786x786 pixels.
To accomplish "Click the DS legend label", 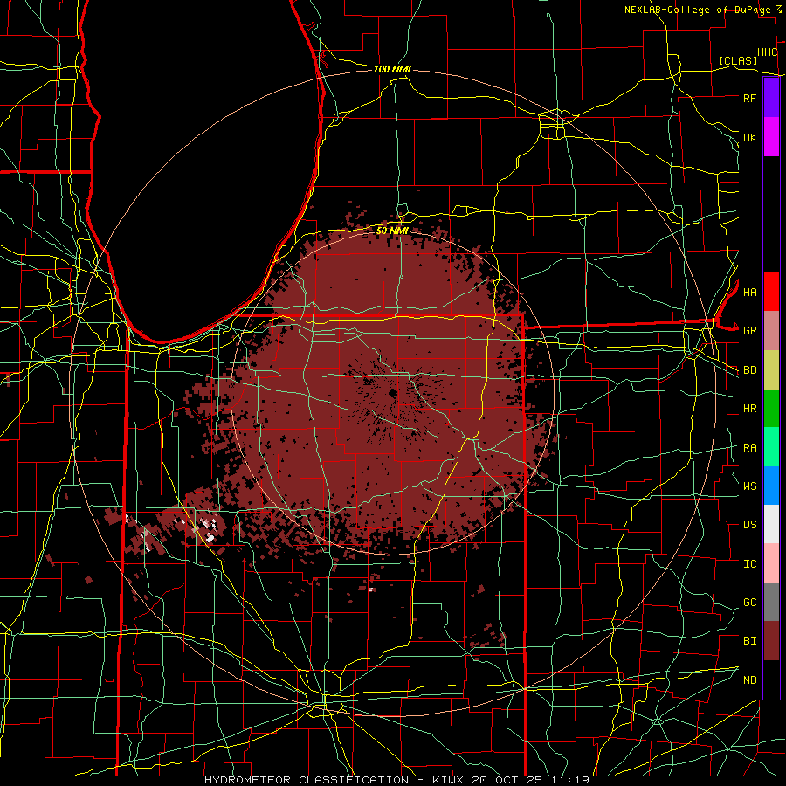I will point(749,525).
